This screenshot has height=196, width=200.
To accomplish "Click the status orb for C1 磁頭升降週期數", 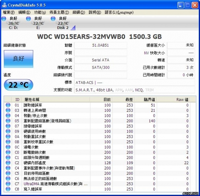I will tap(8, 157).
